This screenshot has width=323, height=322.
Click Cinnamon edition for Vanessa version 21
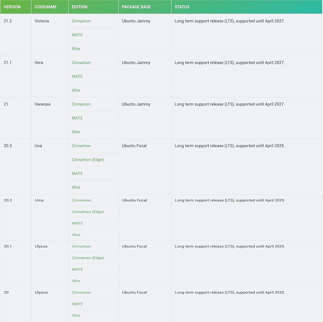pos(81,104)
